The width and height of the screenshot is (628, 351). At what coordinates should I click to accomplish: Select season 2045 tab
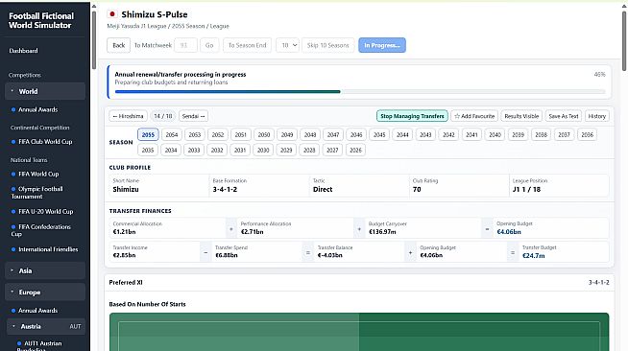379,134
